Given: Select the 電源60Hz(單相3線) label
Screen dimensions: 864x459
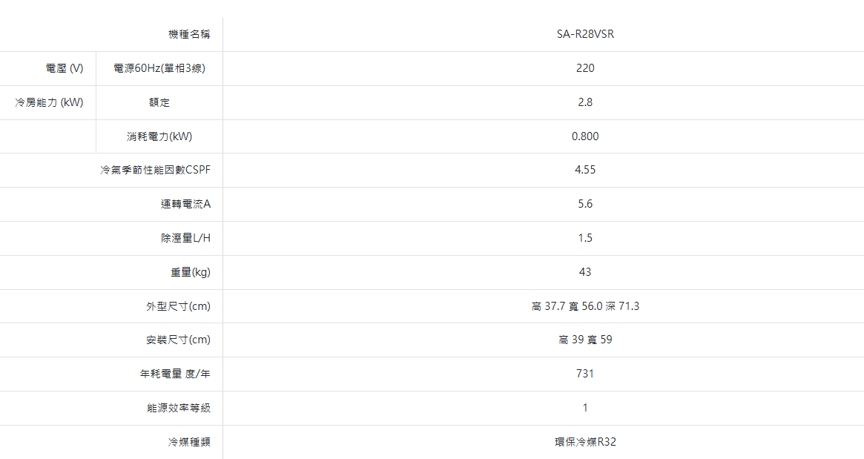Looking at the screenshot, I should 159,68.
